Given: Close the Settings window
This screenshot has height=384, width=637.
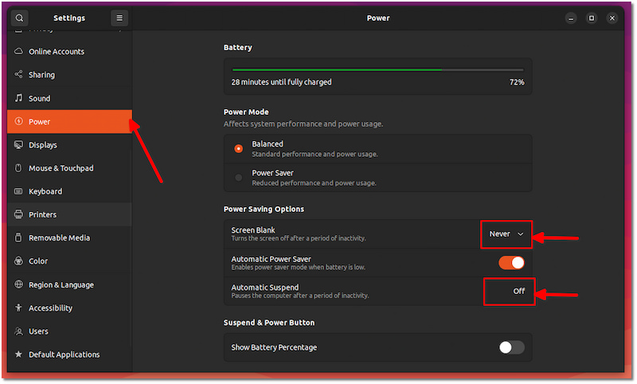Looking at the screenshot, I should pyautogui.click(x=612, y=18).
